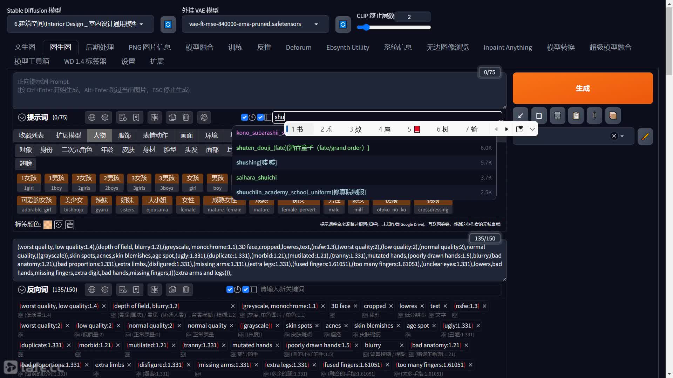Click the box package icon under the Generate button

pos(613,115)
